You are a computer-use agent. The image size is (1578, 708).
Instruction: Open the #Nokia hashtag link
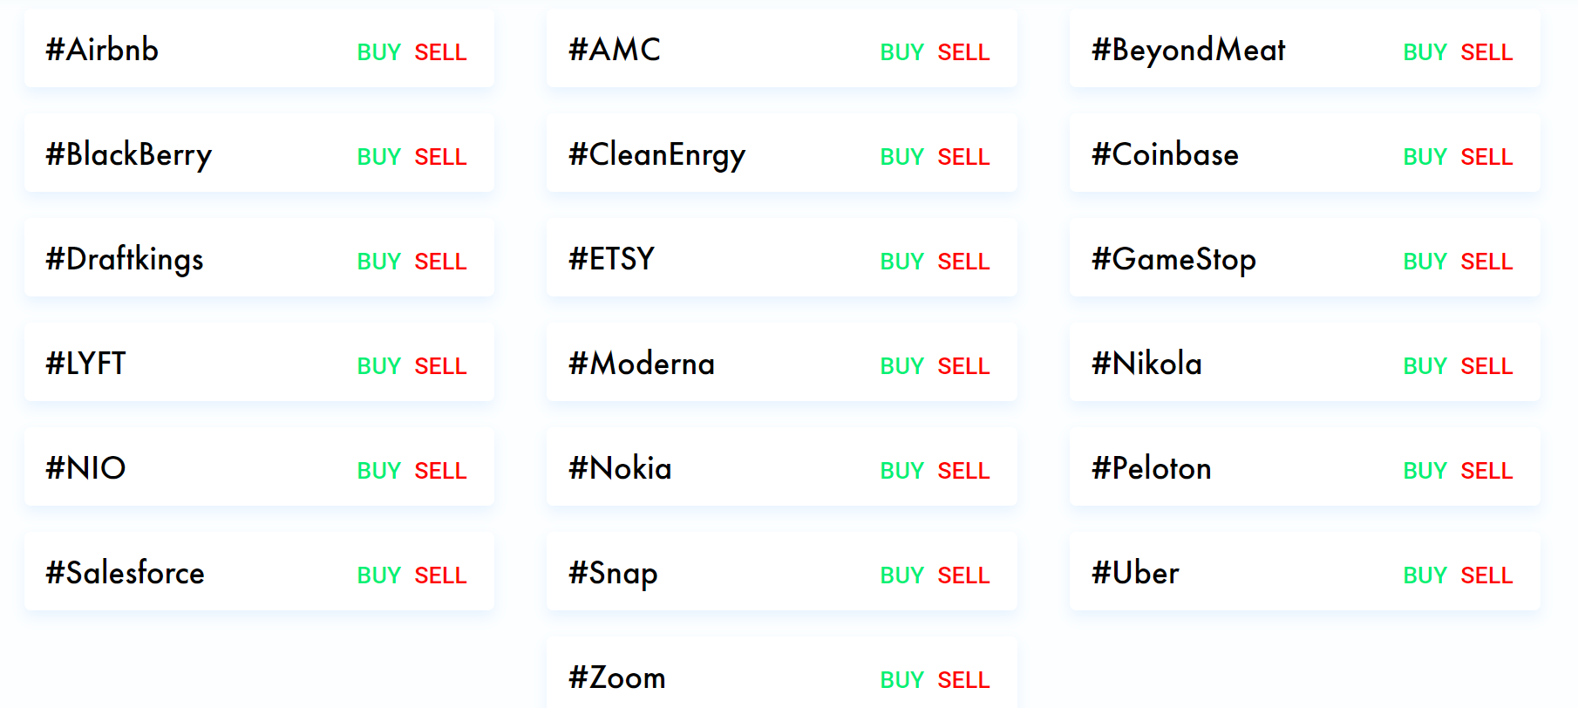point(620,468)
